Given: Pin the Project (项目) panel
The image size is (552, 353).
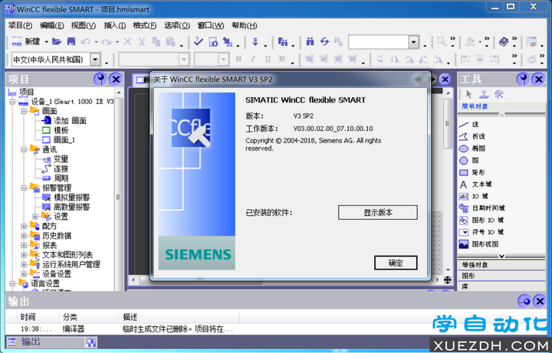Looking at the screenshot, I should point(100,79).
